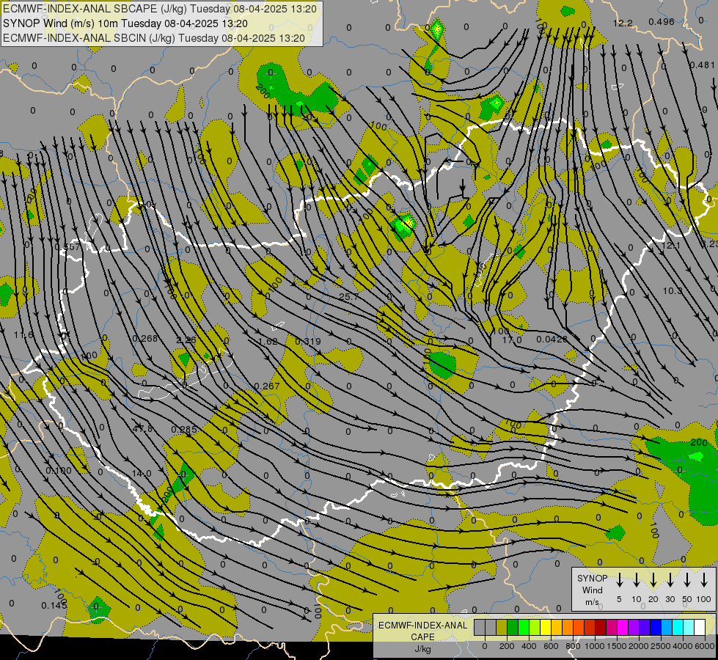Click the 10 m/s wind arrow in legend
The width and height of the screenshot is (718, 660).
pos(636,580)
